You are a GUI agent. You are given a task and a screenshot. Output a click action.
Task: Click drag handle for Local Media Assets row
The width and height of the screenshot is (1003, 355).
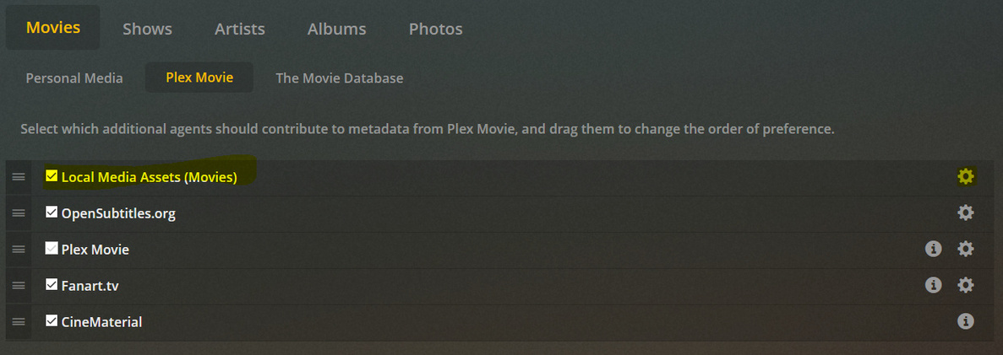pos(19,177)
